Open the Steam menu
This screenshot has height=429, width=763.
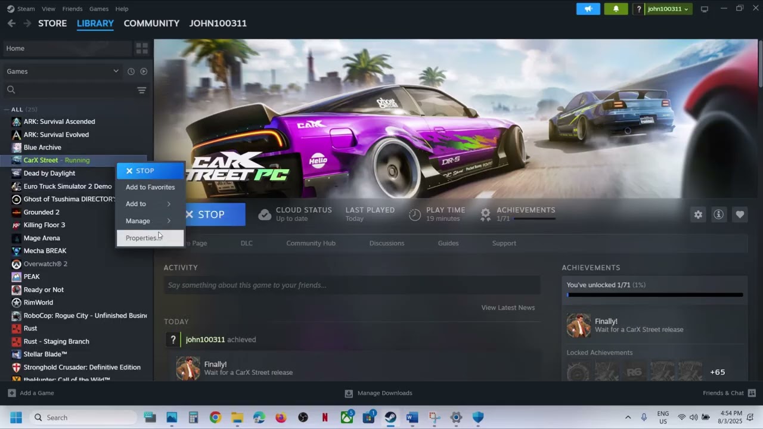pyautogui.click(x=26, y=9)
